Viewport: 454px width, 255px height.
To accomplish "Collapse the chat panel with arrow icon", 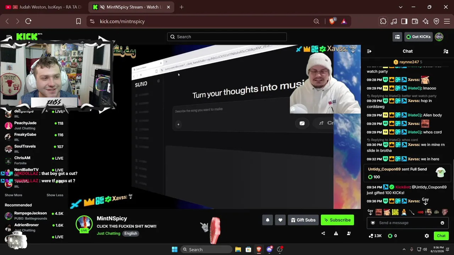I will point(369,51).
